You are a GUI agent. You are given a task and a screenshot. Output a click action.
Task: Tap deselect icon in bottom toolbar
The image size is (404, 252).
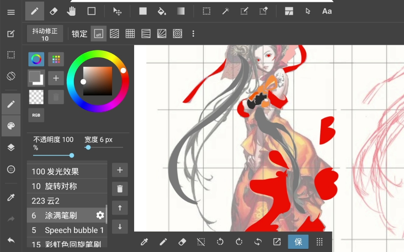[201, 242]
